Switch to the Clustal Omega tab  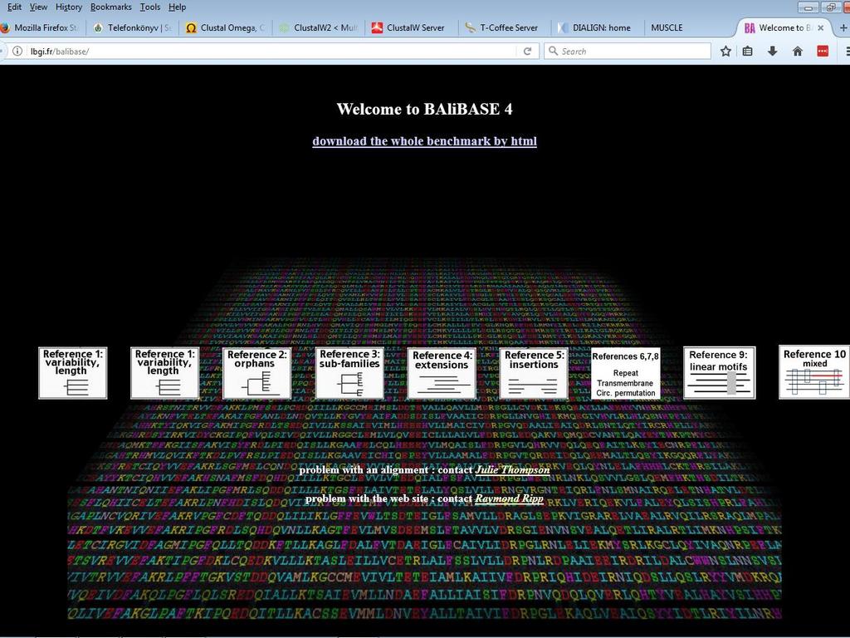(x=225, y=27)
